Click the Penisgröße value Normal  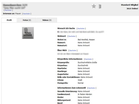click(81, 83)
